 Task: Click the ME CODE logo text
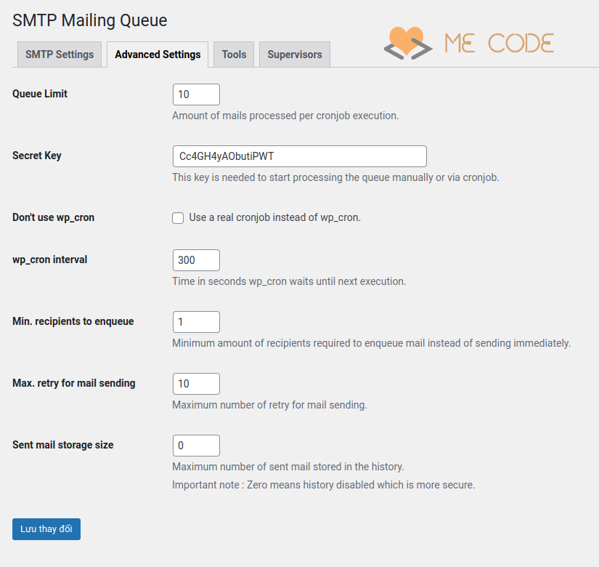pyautogui.click(x=499, y=43)
